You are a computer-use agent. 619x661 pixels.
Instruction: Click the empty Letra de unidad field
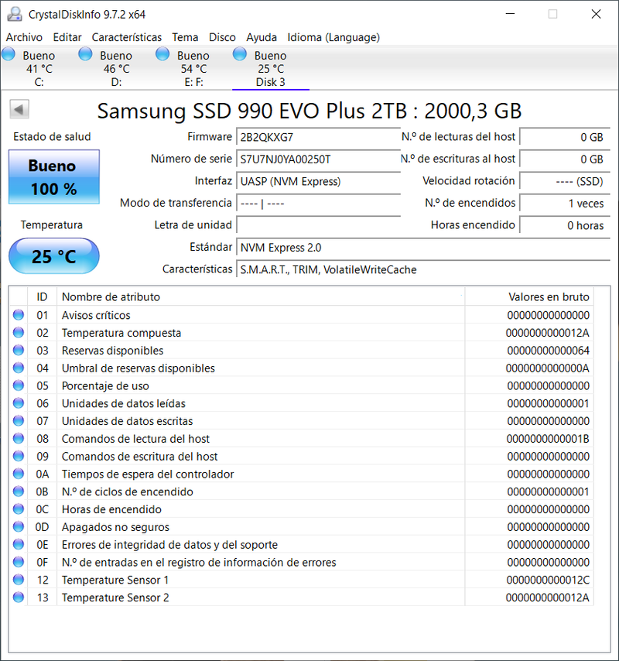tap(318, 225)
